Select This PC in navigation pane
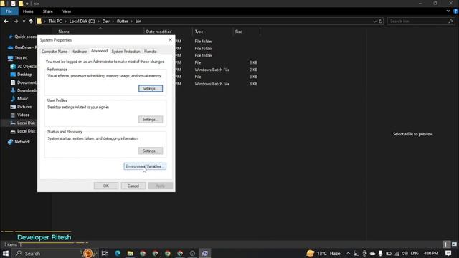 (18, 58)
